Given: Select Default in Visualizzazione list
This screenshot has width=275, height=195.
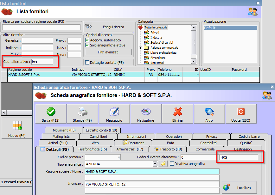Looking at the screenshot, I should click(x=230, y=28).
